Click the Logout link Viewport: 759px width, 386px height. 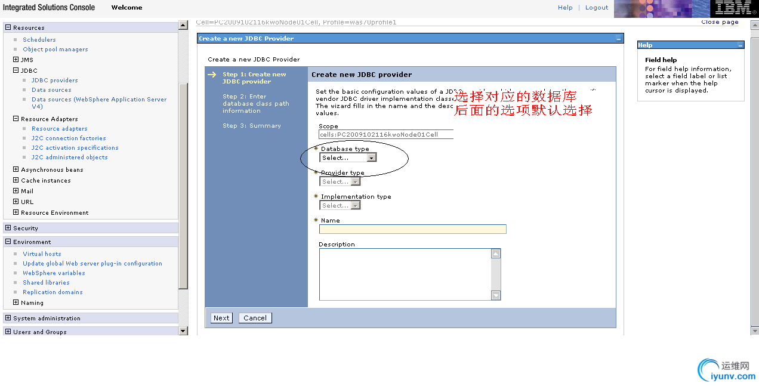point(597,8)
